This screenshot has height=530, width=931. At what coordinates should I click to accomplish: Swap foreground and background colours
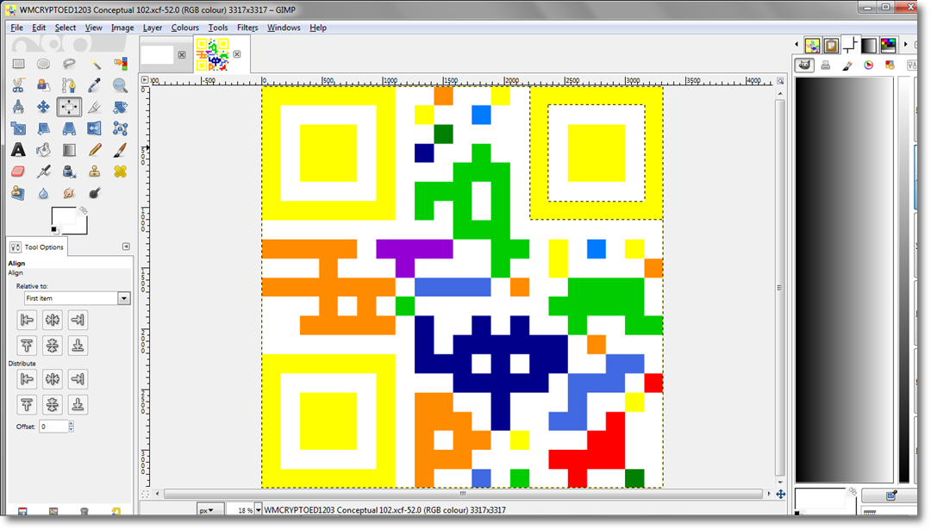(84, 210)
